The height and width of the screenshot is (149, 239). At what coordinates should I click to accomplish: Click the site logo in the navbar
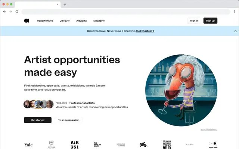click(x=27, y=21)
